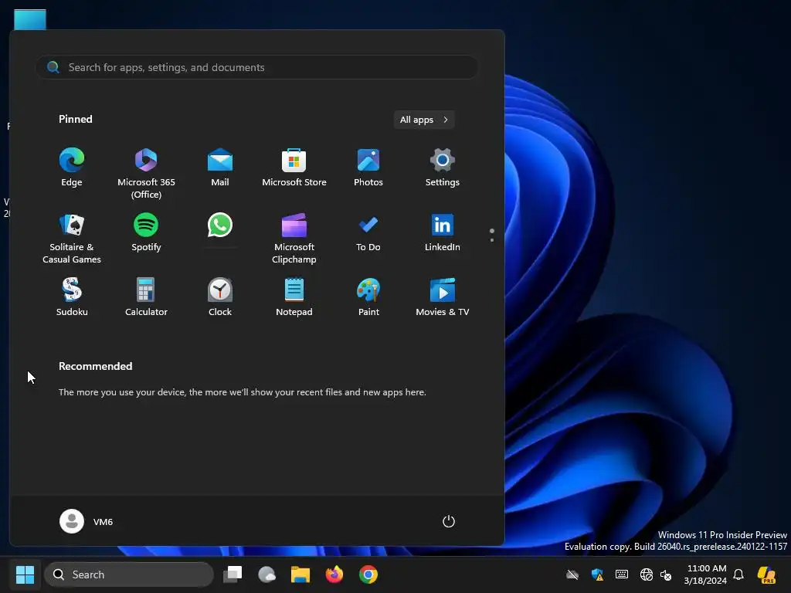Screen dimensions: 791x593
Task: Open Notepad from pinned apps
Action: [x=294, y=297]
